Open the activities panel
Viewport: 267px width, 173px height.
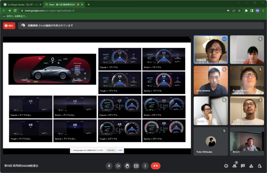pyautogui.click(x=251, y=166)
